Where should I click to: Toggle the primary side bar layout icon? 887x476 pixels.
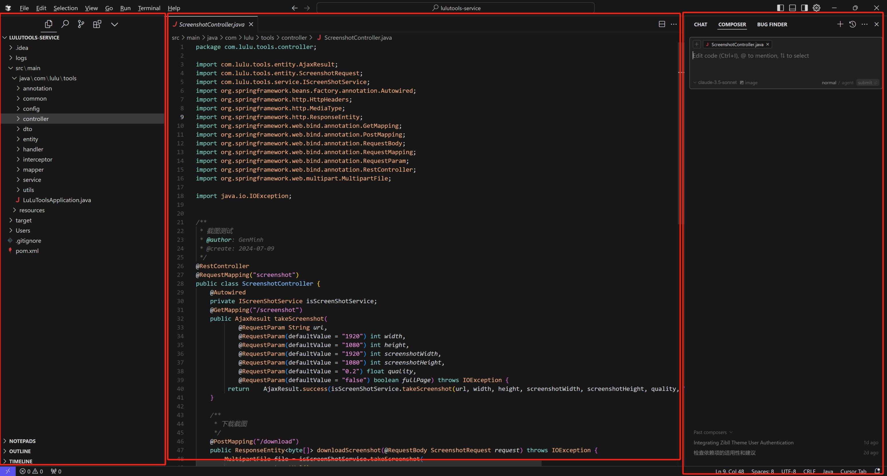click(781, 7)
